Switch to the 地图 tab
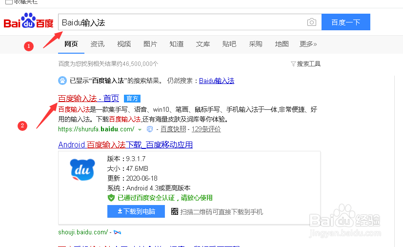The height and width of the screenshot is (247, 403). click(282, 44)
